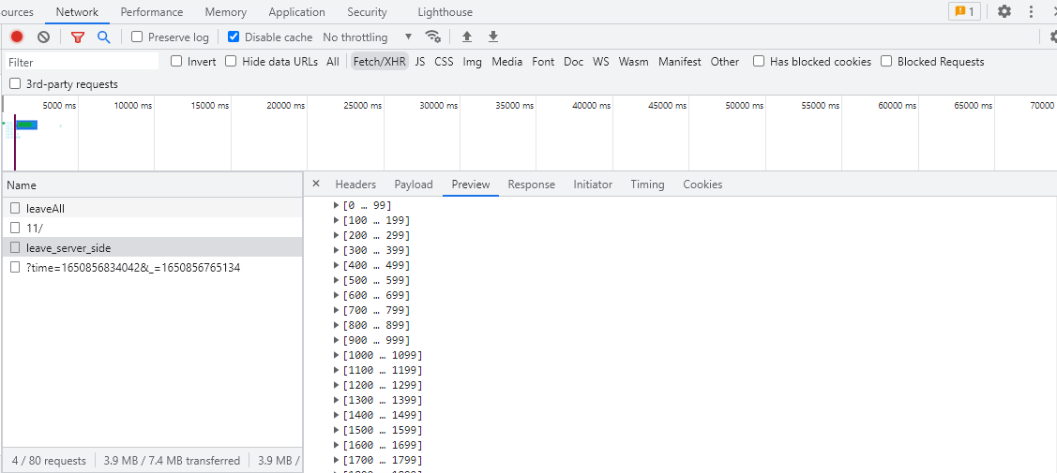
Task: Uncheck the Disable cache checkbox
Action: coord(234,37)
